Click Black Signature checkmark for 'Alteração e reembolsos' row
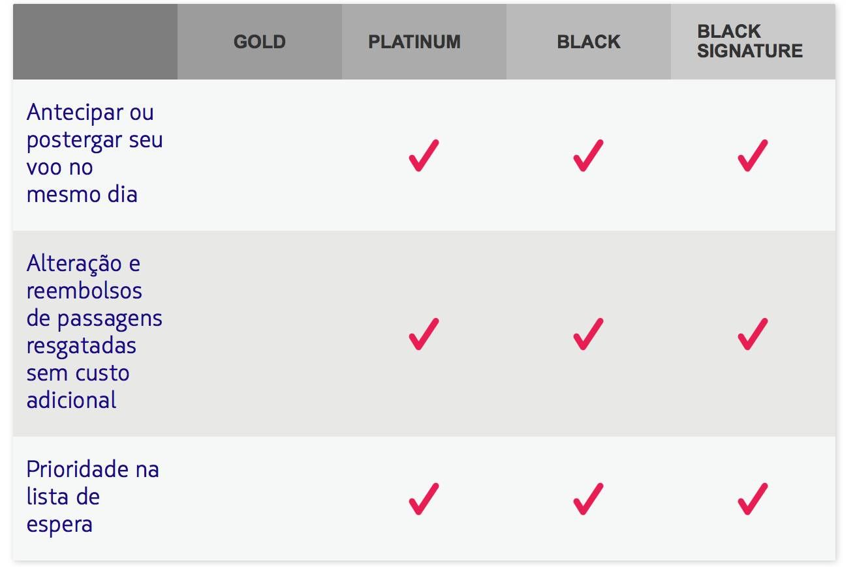Screen dimensions: 855x567 (753, 334)
